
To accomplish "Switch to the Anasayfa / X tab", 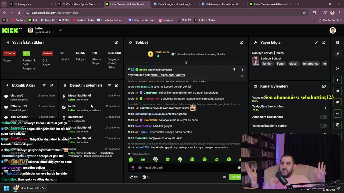I will click(30, 4).
